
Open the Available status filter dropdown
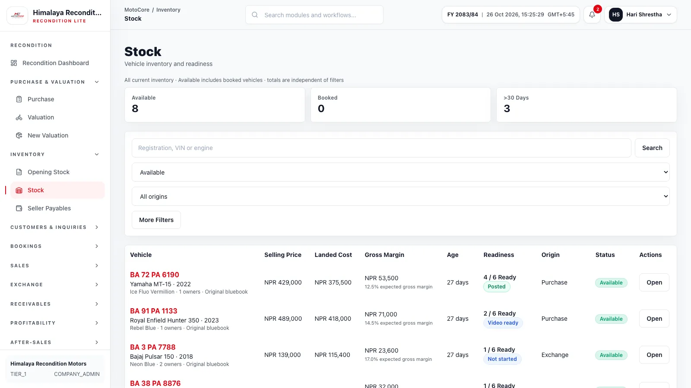[400, 172]
